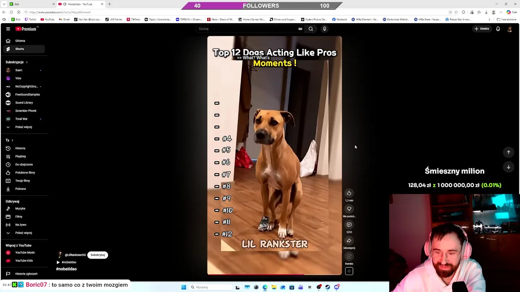Open the Facebook bookmark

pyautogui.click(x=340, y=19)
